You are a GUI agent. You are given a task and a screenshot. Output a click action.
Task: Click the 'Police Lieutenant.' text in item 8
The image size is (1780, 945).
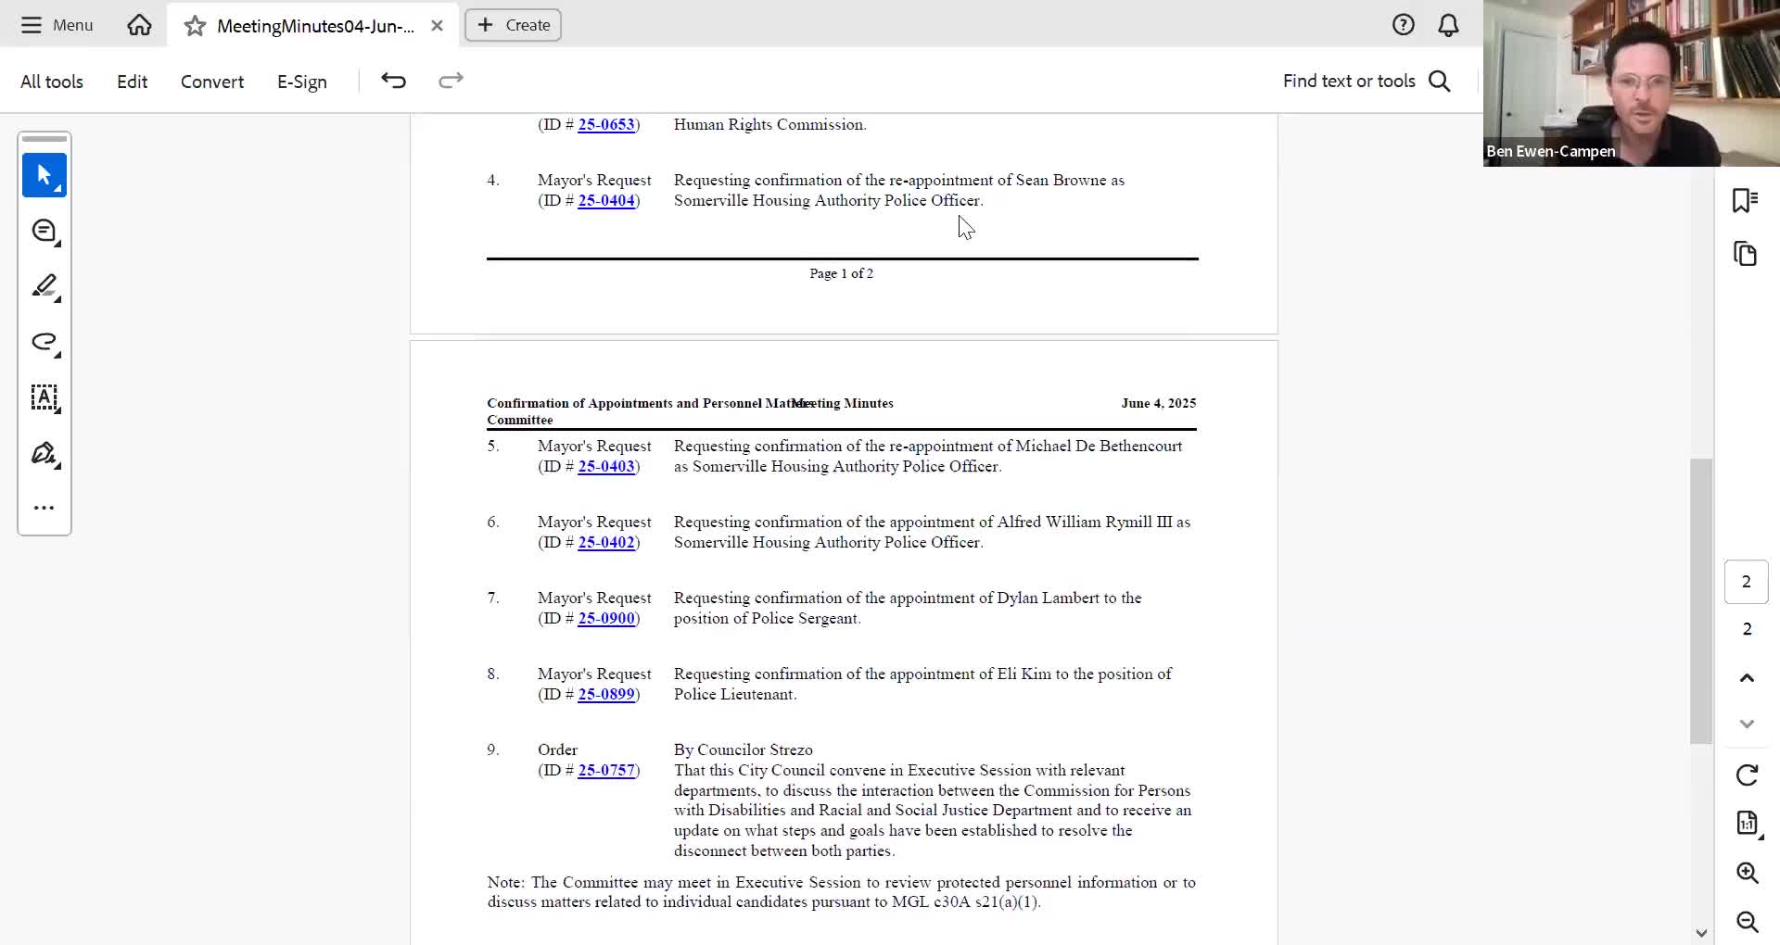735,694
